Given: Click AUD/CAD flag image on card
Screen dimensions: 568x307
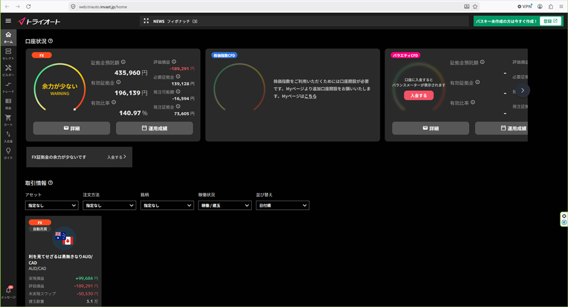Looking at the screenshot, I should pyautogui.click(x=64, y=238).
